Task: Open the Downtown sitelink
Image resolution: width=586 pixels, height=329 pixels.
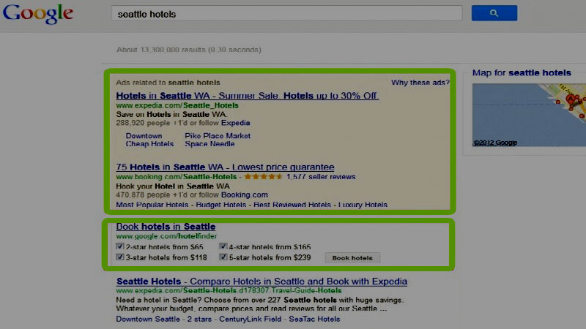Action: (144, 136)
